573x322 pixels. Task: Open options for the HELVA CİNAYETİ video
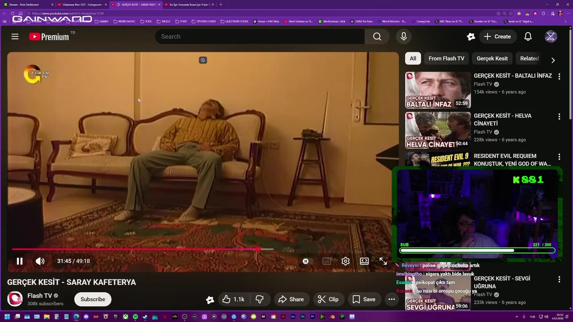click(x=559, y=117)
